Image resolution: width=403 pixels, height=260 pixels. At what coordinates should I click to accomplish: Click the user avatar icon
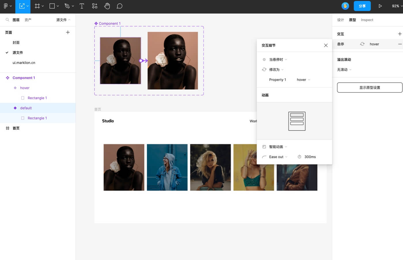[345, 6]
